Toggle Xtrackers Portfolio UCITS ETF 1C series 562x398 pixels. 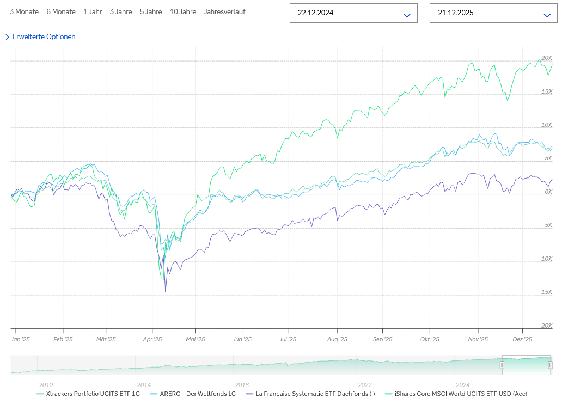click(x=88, y=394)
